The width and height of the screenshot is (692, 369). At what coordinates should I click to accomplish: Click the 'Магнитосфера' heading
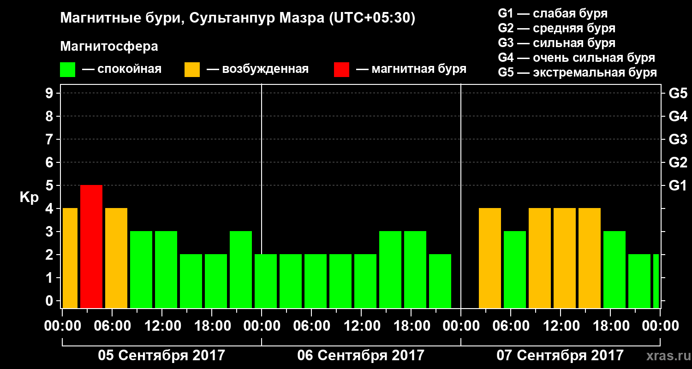[x=109, y=47]
